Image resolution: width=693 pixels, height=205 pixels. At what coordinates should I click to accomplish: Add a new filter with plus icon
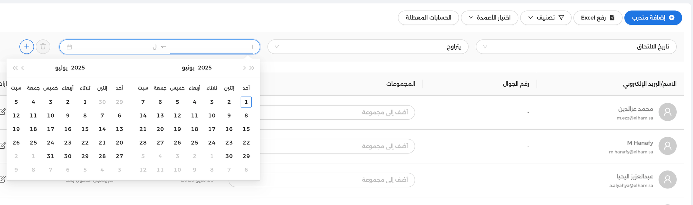pyautogui.click(x=27, y=46)
